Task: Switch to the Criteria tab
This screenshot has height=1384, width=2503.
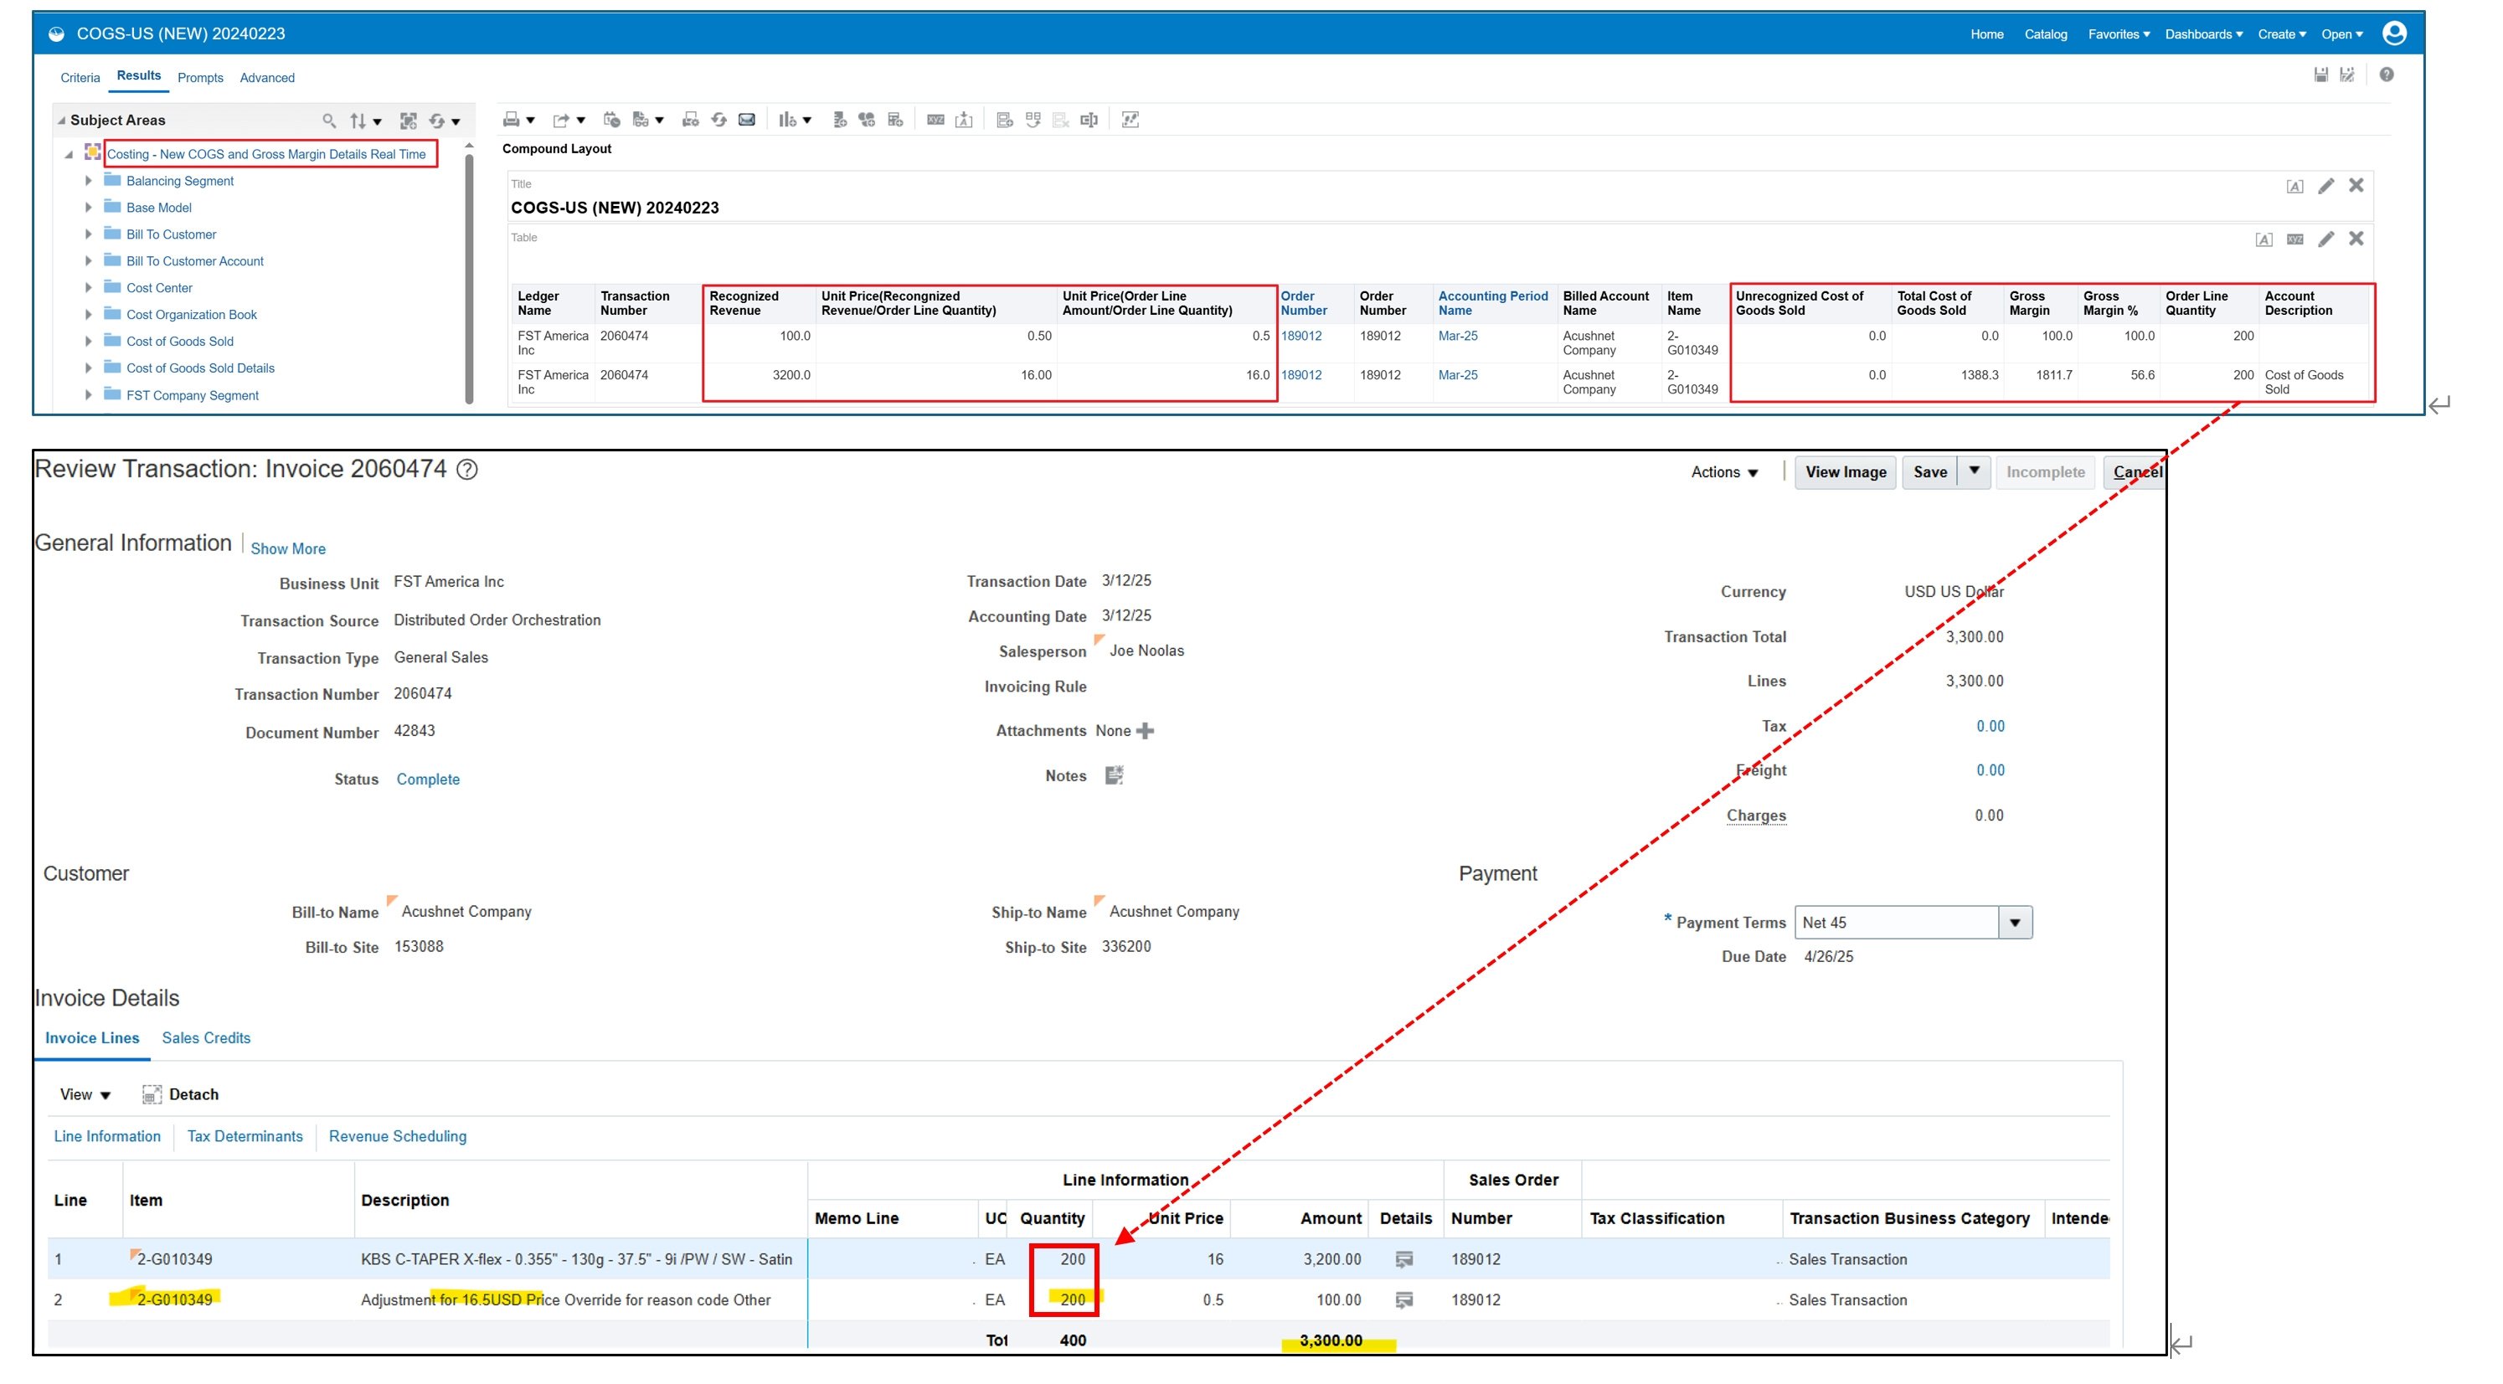Action: tap(80, 78)
